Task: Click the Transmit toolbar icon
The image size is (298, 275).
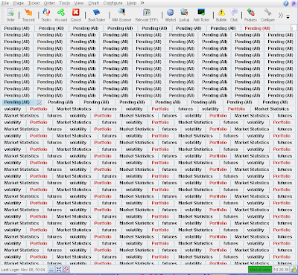Action: point(28,15)
